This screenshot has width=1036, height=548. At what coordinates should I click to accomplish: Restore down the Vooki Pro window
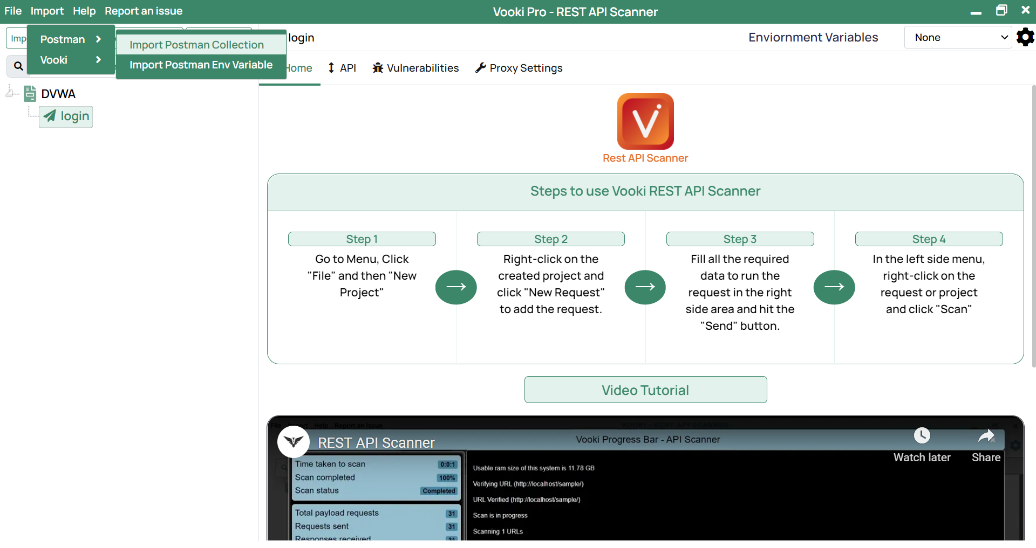tap(1001, 10)
